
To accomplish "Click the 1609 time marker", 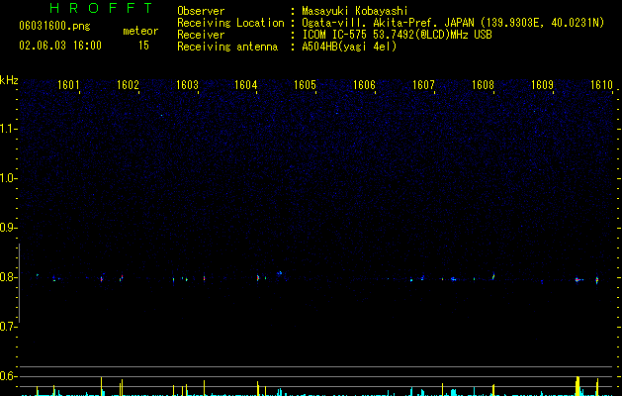I will [x=542, y=85].
